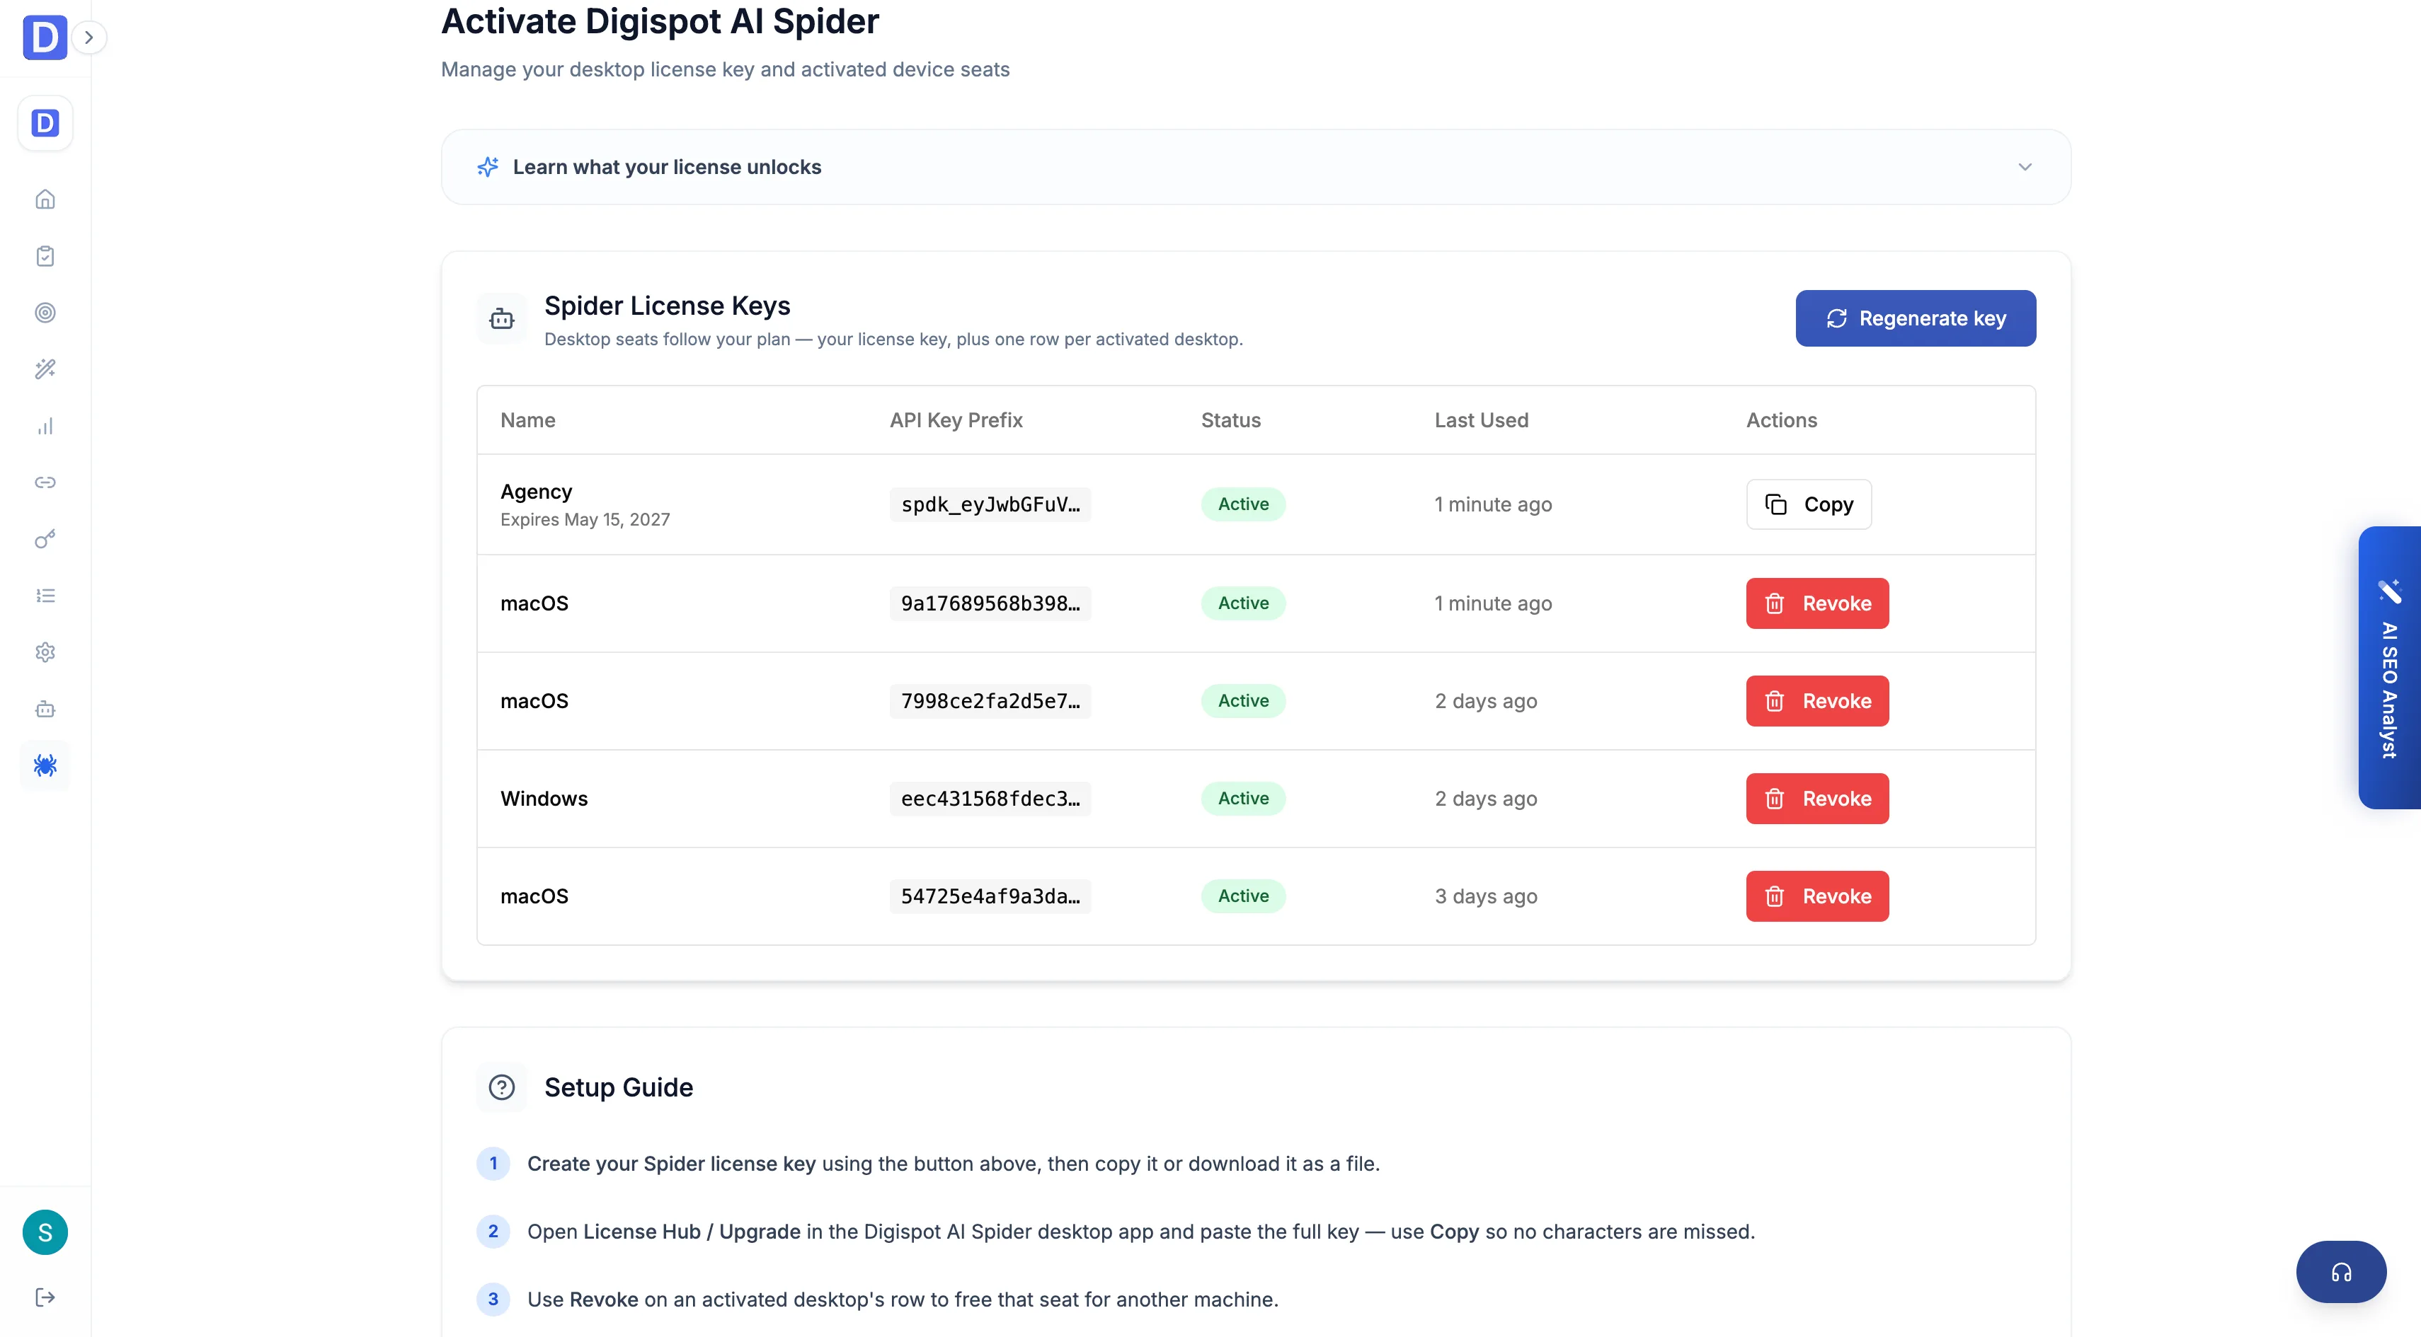Go to Home via the house icon
This screenshot has width=2421, height=1337.
pyautogui.click(x=45, y=199)
